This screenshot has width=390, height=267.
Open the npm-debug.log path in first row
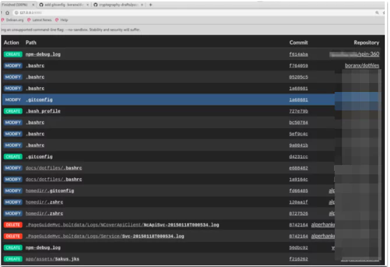click(43, 54)
